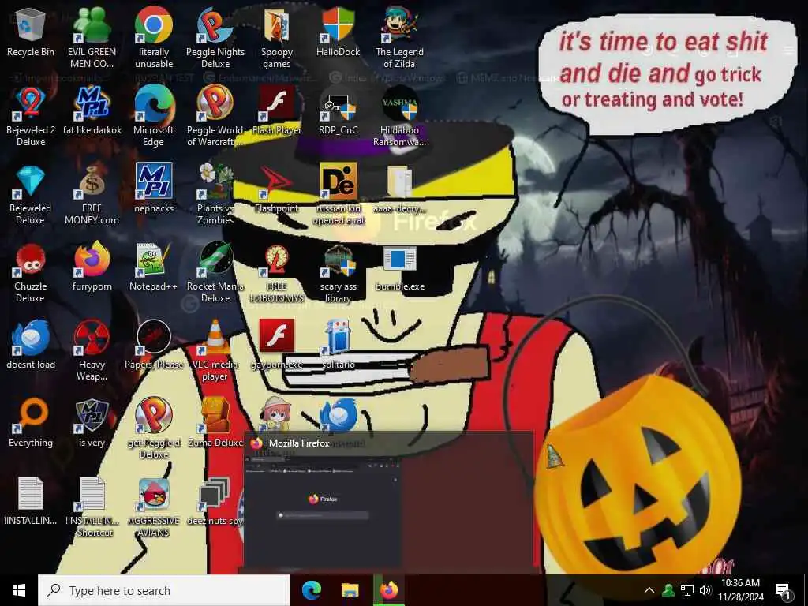Open the FREE MONEY.com shortcut

click(x=92, y=194)
